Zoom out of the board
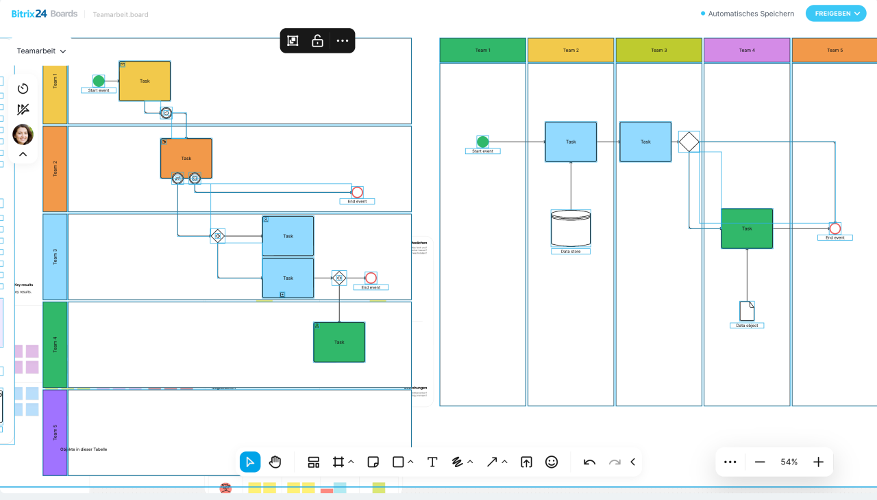This screenshot has height=500, width=877. [760, 462]
